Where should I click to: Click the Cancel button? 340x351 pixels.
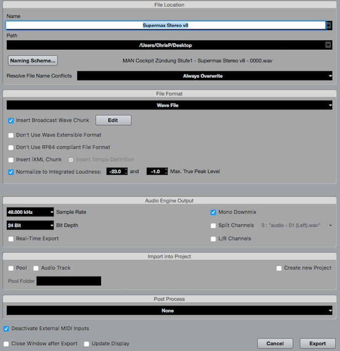coord(275,343)
